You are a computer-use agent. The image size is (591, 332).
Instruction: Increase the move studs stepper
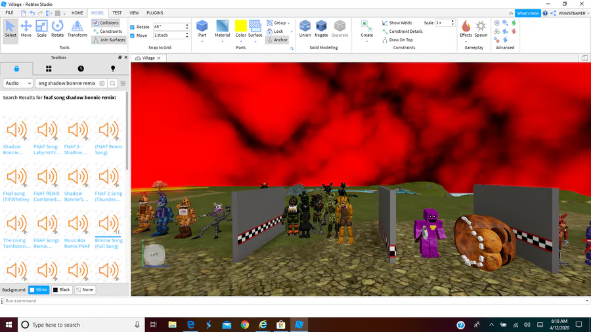(187, 33)
